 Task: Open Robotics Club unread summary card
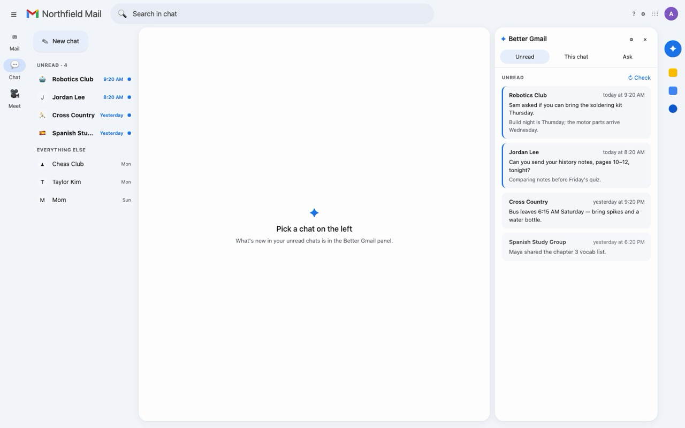576,112
